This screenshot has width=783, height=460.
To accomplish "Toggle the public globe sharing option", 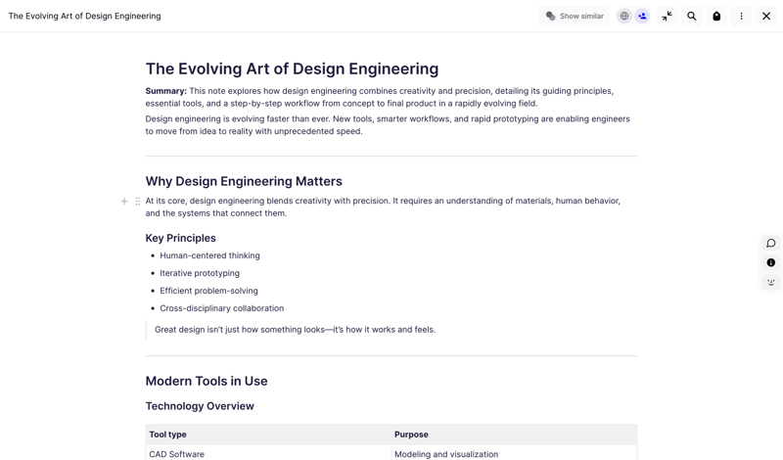I will click(x=624, y=16).
